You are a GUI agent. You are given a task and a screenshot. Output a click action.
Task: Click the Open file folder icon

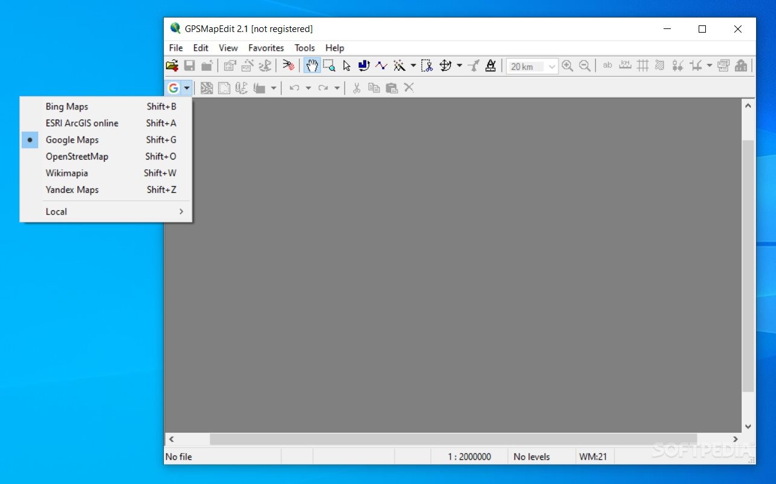[172, 66]
